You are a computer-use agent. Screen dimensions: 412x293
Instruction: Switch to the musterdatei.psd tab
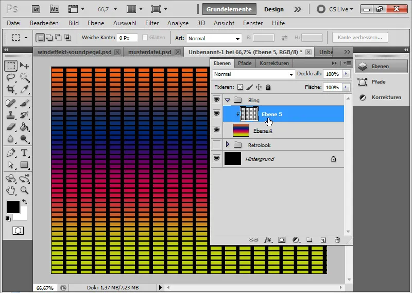tap(149, 52)
